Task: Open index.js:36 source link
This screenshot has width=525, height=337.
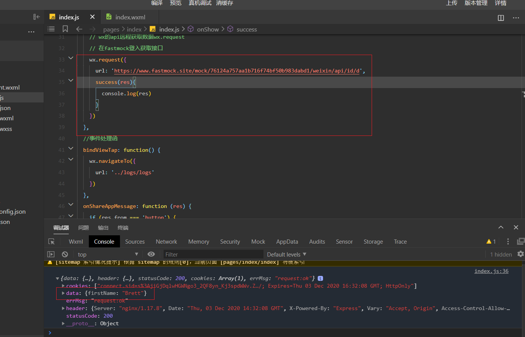Action: coord(491,271)
